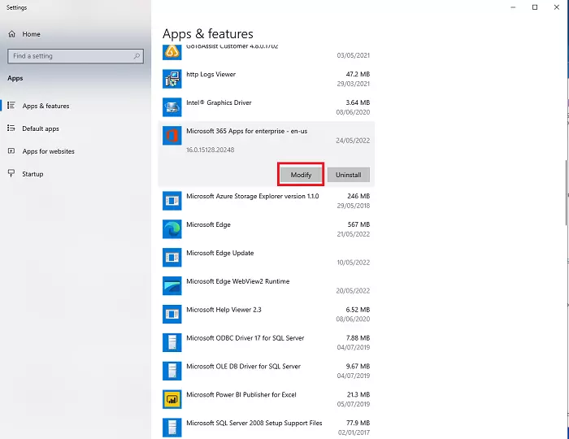Click the Apps & features page heading
Viewport: 569px width, 439px height.
pyautogui.click(x=207, y=34)
